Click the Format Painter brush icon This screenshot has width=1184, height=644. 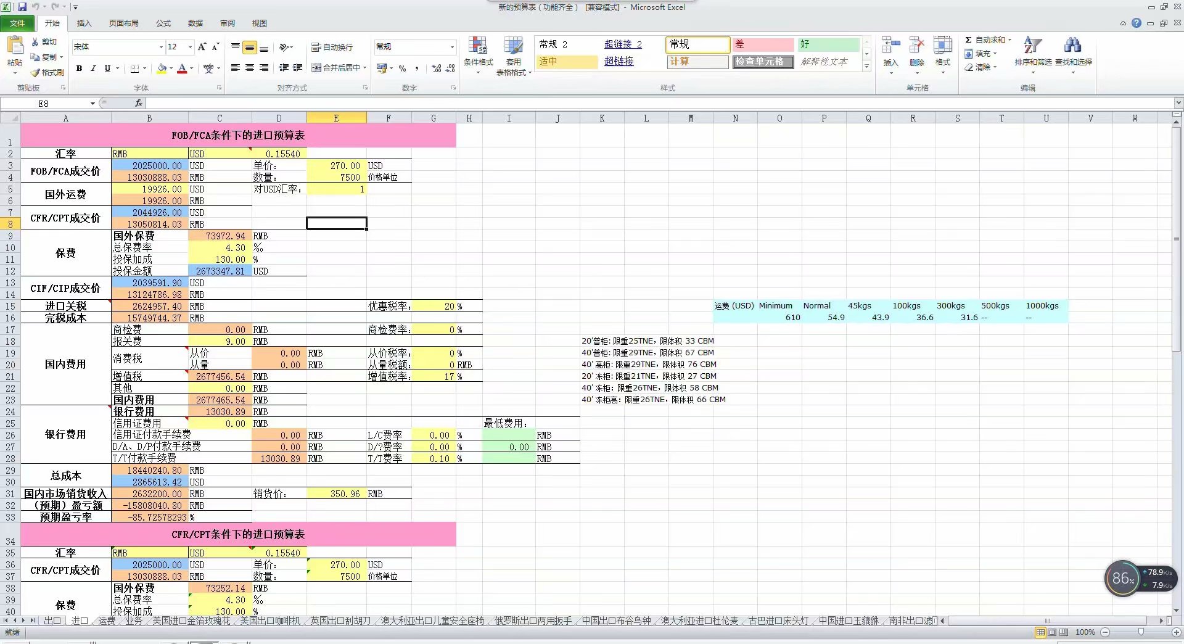pos(36,73)
